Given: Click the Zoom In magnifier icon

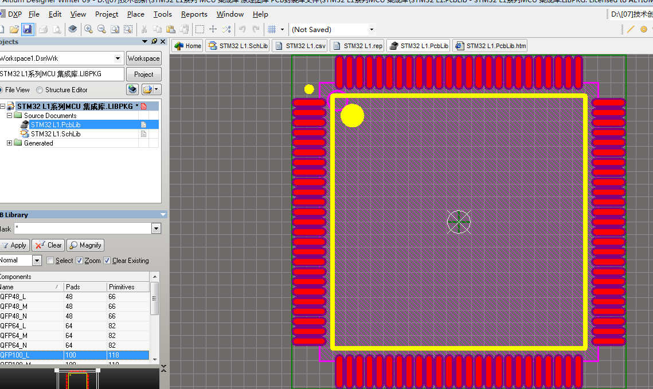Looking at the screenshot, I should point(88,29).
